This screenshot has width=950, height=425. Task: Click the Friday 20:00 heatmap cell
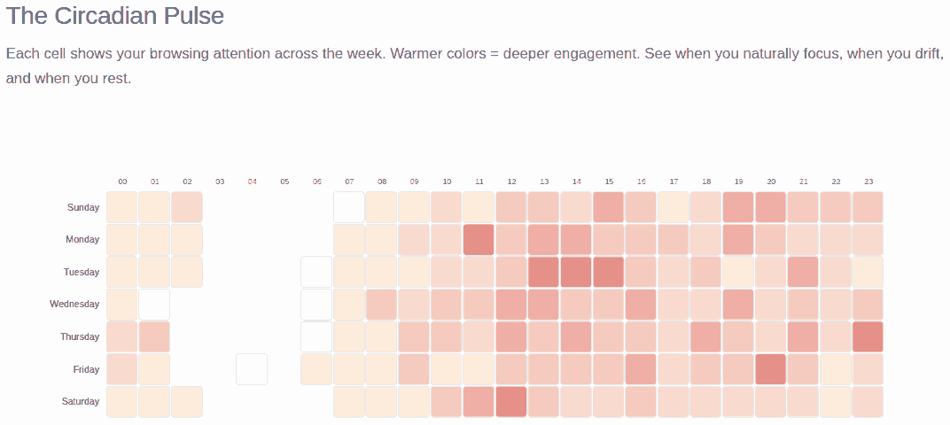tap(771, 369)
